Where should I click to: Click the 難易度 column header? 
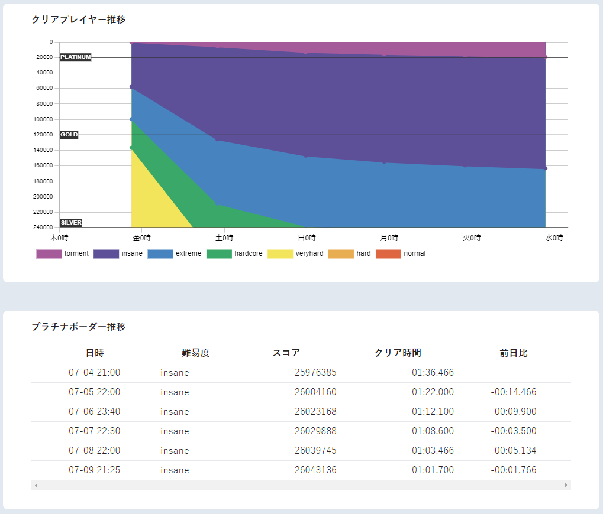point(195,353)
